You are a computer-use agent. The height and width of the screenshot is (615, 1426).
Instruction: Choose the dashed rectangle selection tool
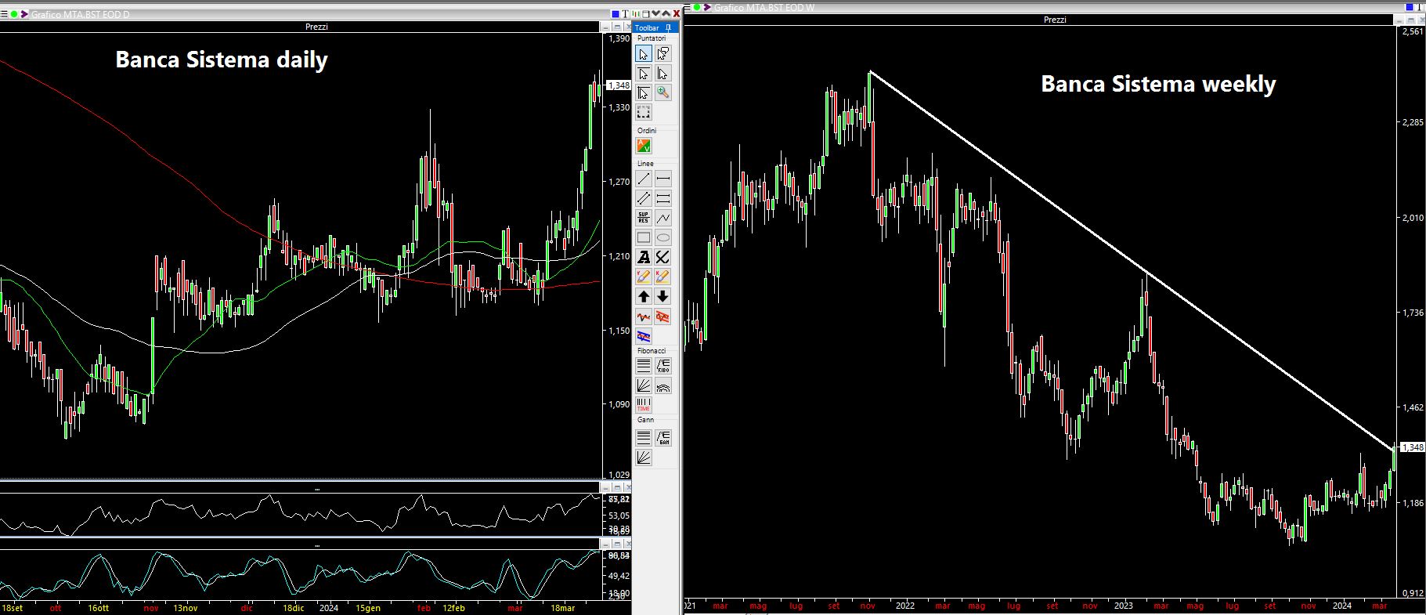click(643, 112)
